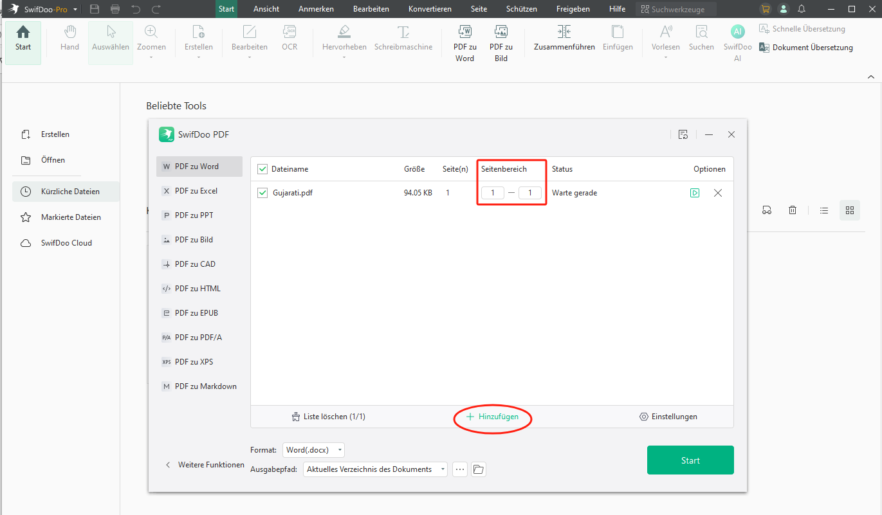Image resolution: width=882 pixels, height=515 pixels.
Task: Open Einstellungen in the dialog
Action: [x=668, y=417]
